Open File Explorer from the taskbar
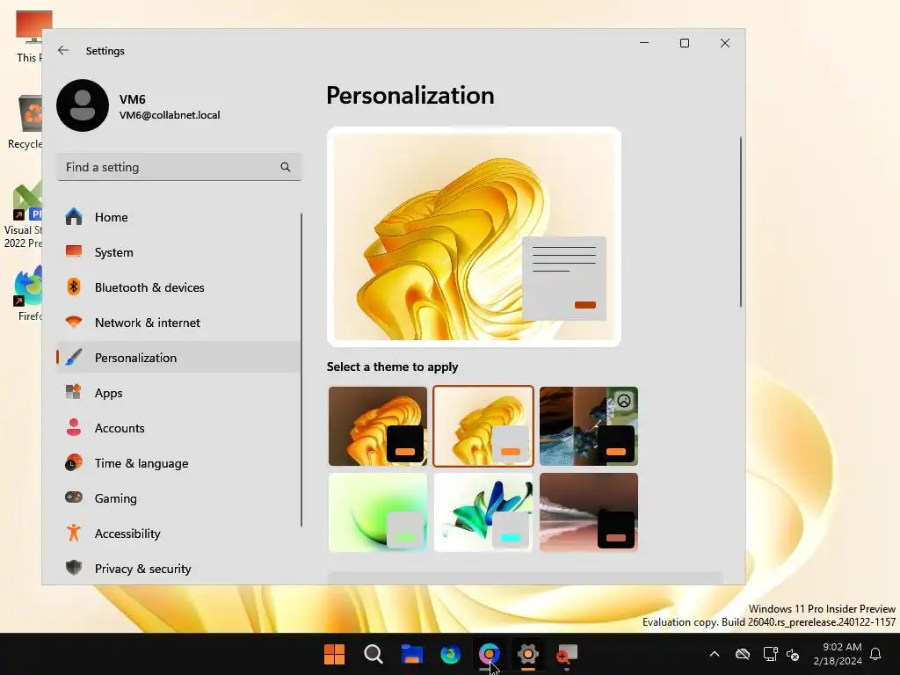Viewport: 900px width, 675px height. pos(412,654)
